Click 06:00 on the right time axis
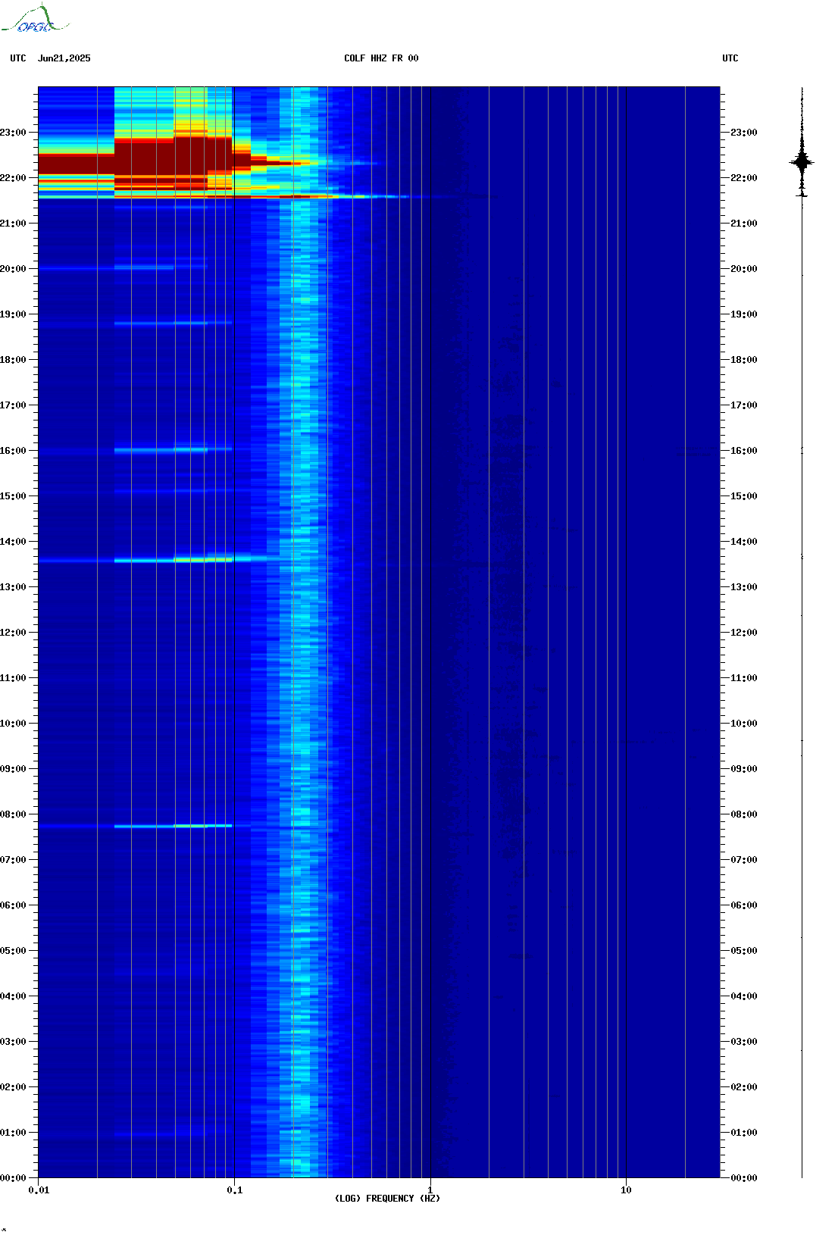Screen dimensions: 835x1238 (743, 905)
